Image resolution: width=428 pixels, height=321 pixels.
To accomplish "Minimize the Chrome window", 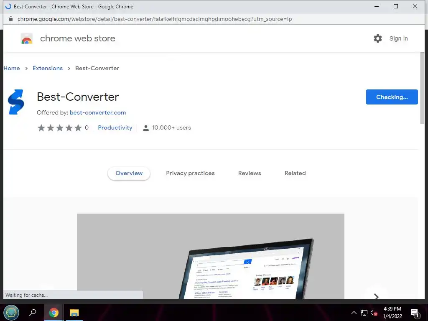I will 377,6.
